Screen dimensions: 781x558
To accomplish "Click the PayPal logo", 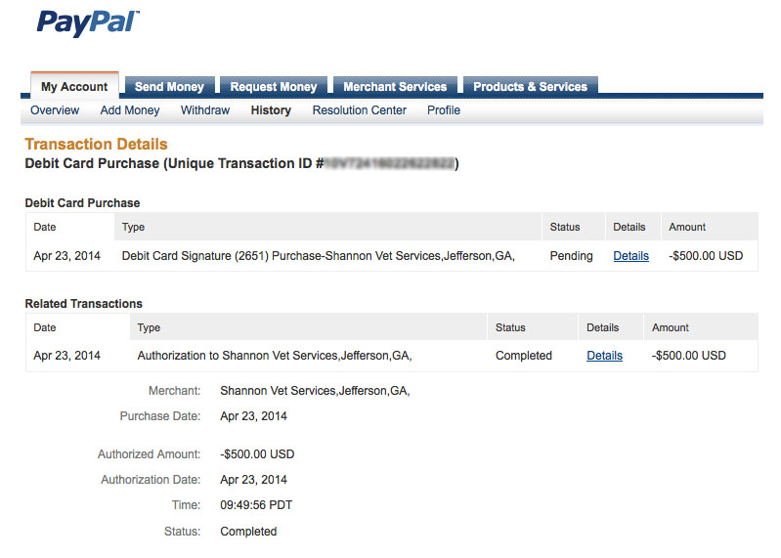I will (x=88, y=22).
